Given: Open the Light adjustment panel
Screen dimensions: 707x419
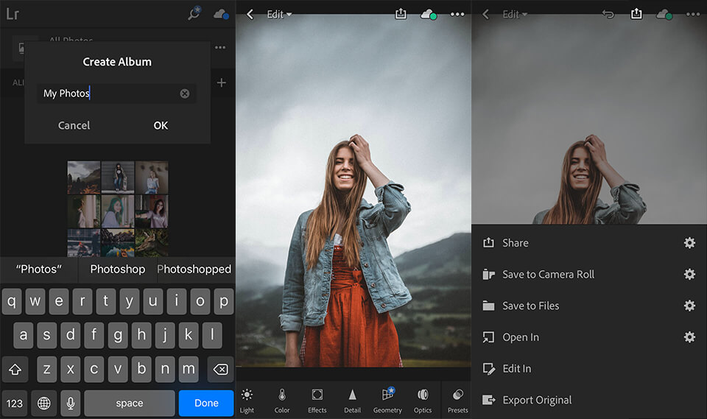Looking at the screenshot, I should [247, 400].
